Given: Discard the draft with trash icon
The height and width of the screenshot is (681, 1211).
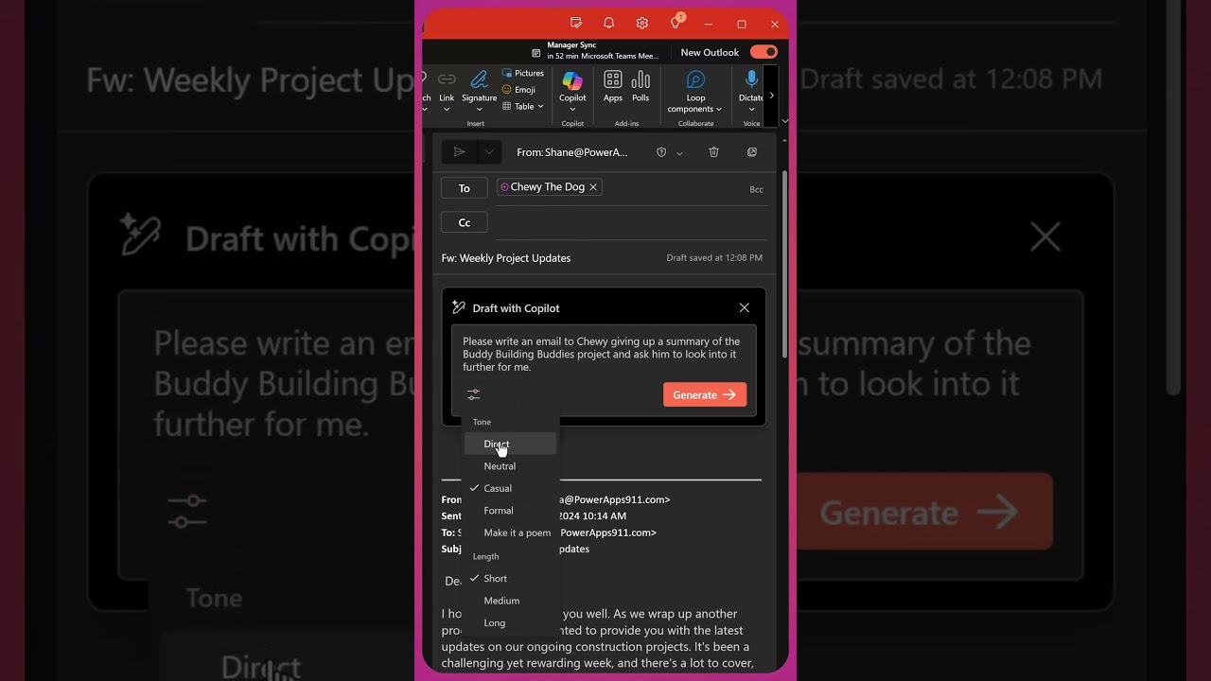Looking at the screenshot, I should click(x=714, y=152).
